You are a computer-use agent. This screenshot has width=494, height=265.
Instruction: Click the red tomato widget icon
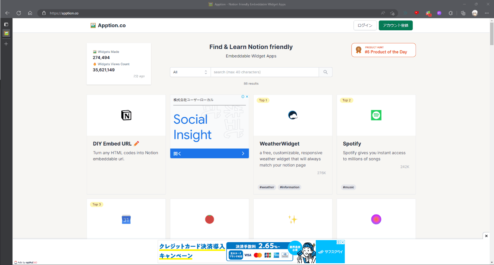point(210,220)
